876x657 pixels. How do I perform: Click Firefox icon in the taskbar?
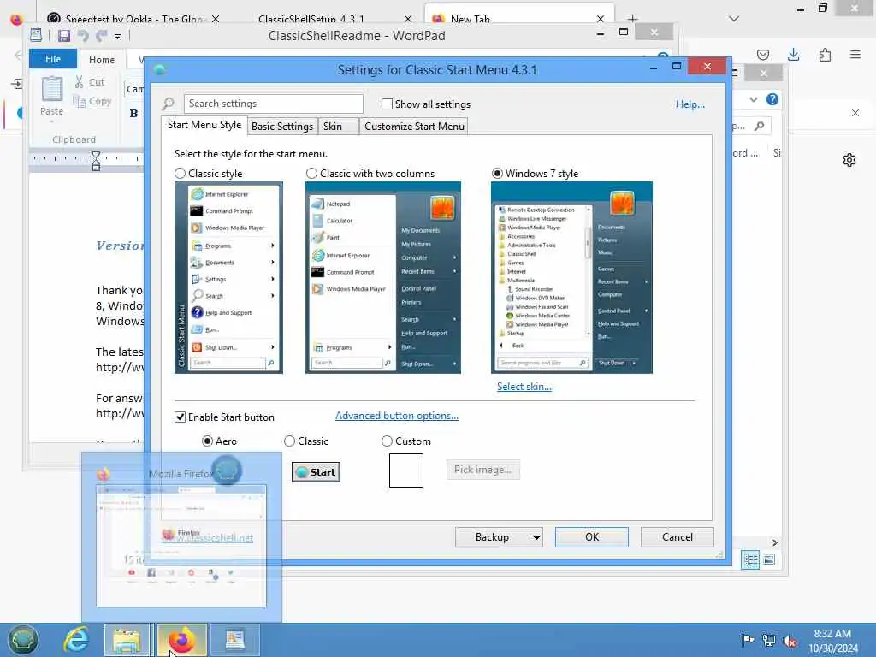click(x=181, y=640)
